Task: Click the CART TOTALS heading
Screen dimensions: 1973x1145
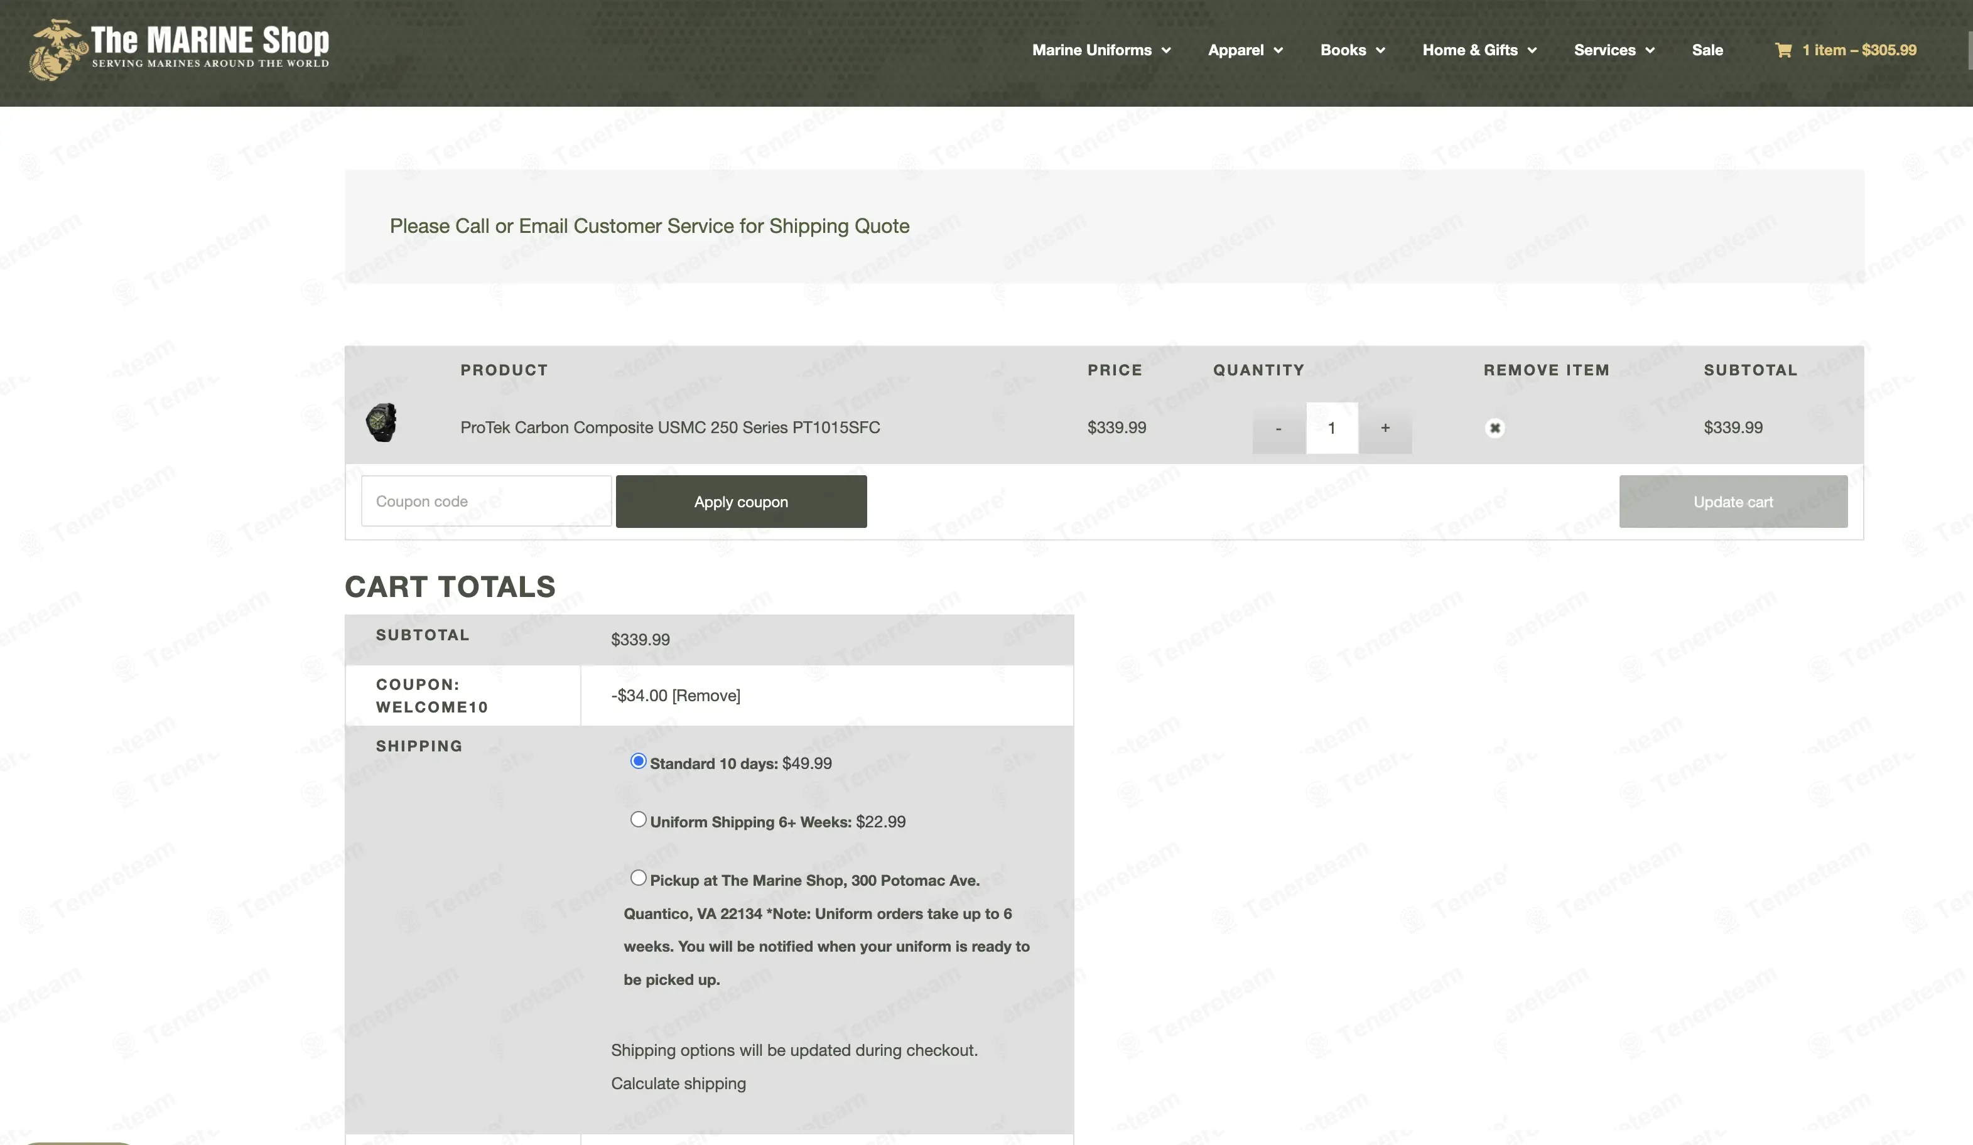Action: tap(450, 586)
